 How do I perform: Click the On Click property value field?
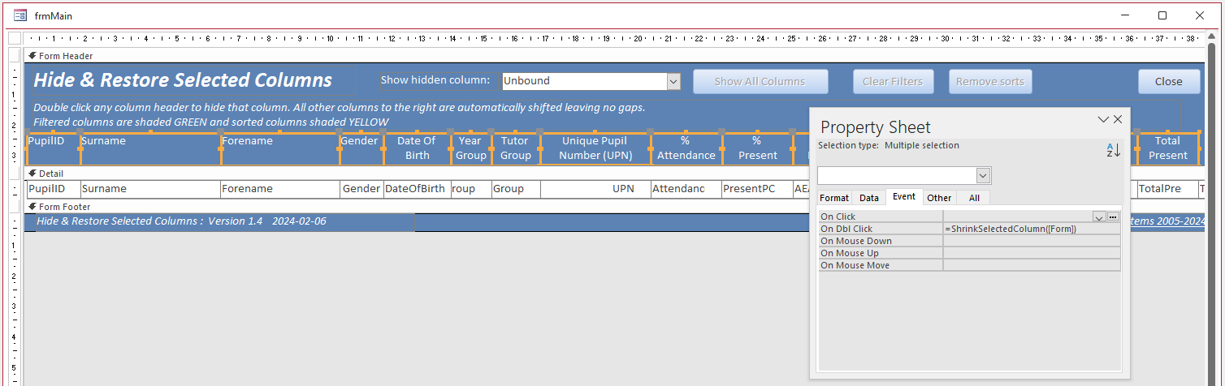1018,217
